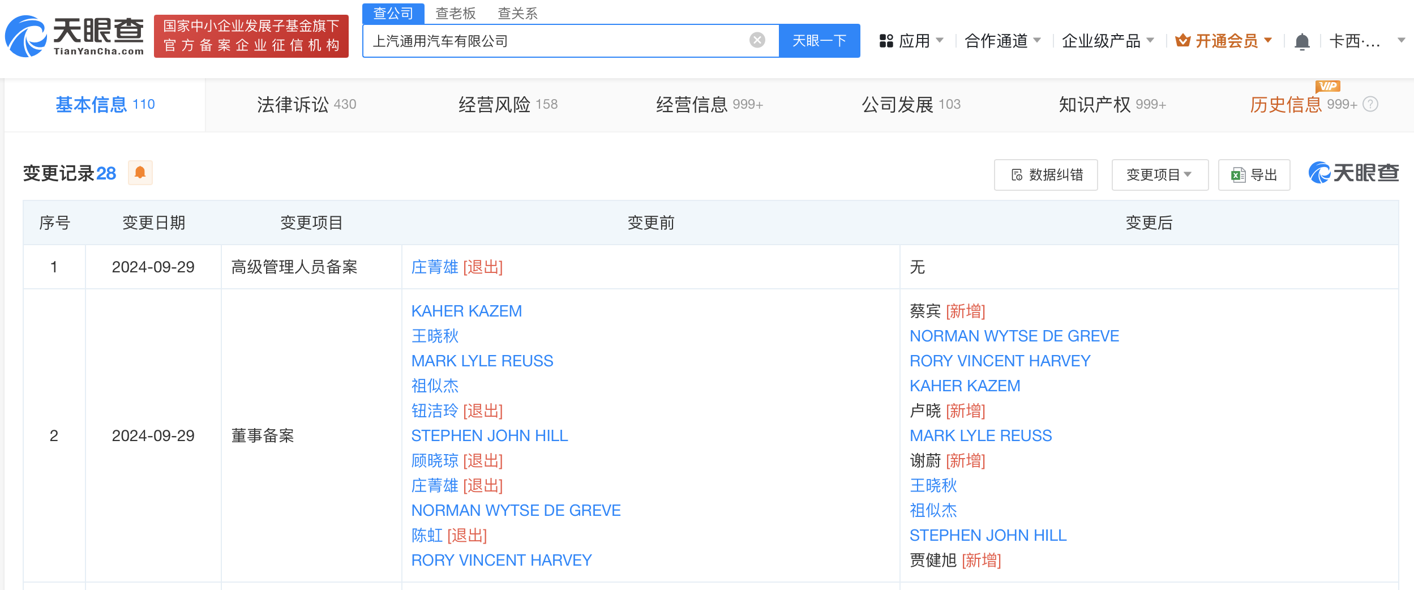Open STEPHEN JOHN HILL in 变更前 column
The height and width of the screenshot is (590, 1414).
[490, 435]
